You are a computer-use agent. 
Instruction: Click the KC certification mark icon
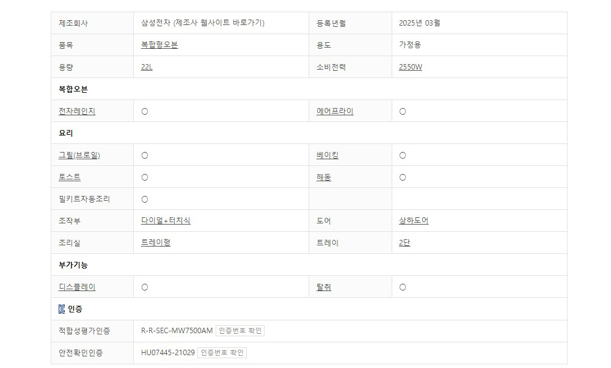[x=61, y=309]
